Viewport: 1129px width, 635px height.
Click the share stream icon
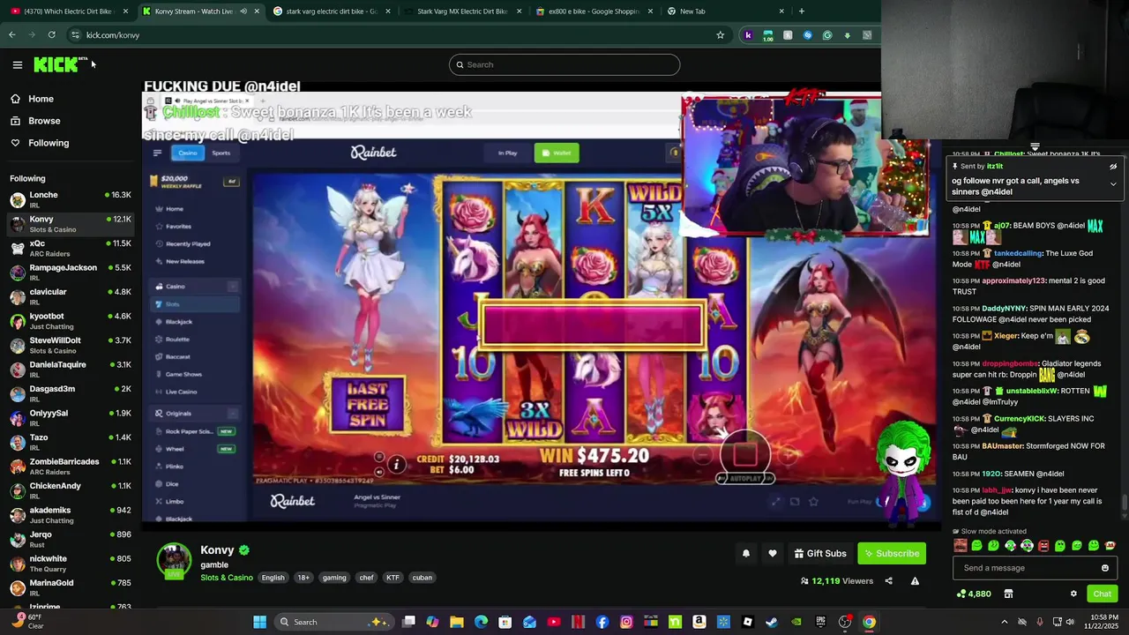[888, 581]
